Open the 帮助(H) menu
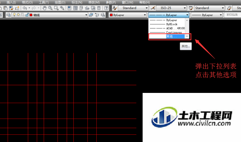The height and width of the screenshot is (142, 241). (x=145, y=2)
